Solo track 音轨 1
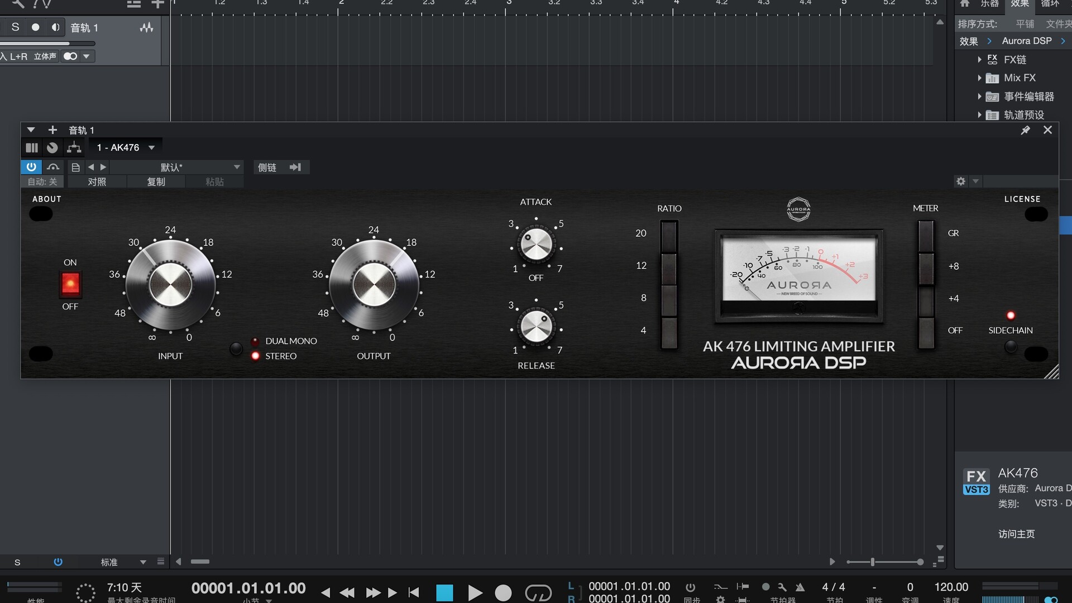 click(15, 27)
